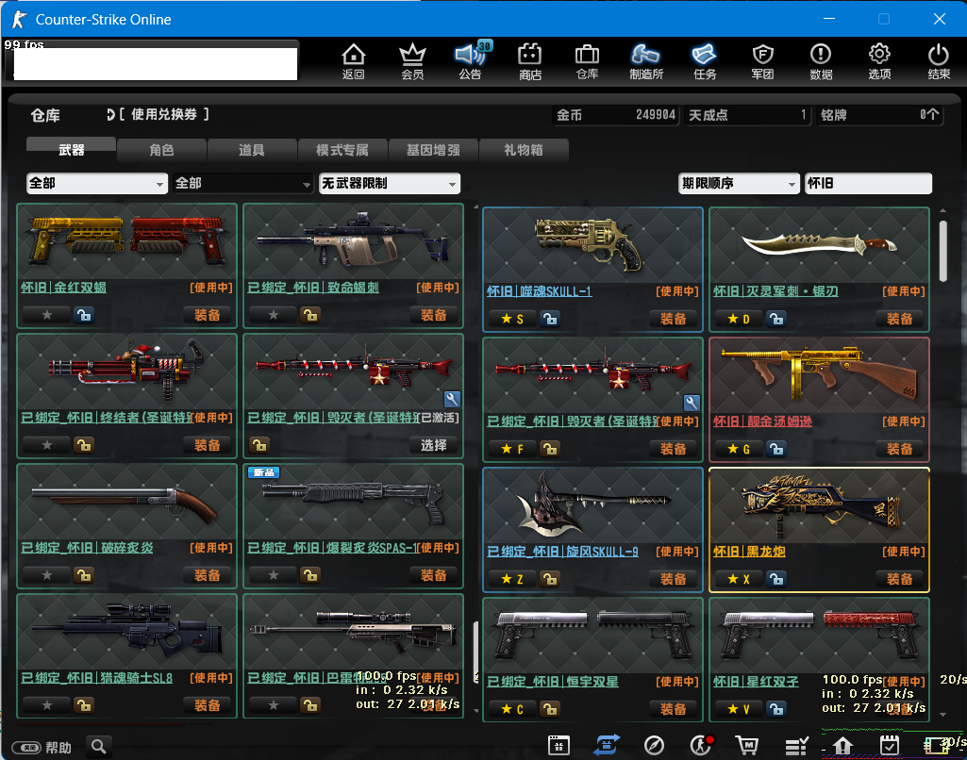
Task: Open the 公告 announcements speaker icon
Action: [471, 61]
